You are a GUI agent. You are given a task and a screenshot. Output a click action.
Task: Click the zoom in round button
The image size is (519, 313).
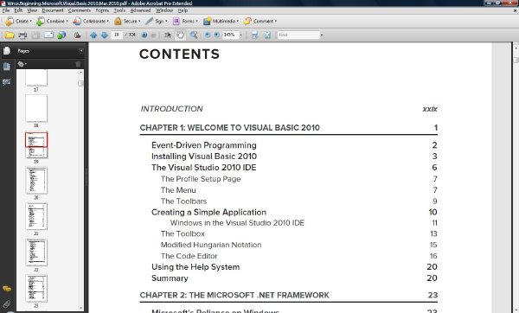pos(216,35)
